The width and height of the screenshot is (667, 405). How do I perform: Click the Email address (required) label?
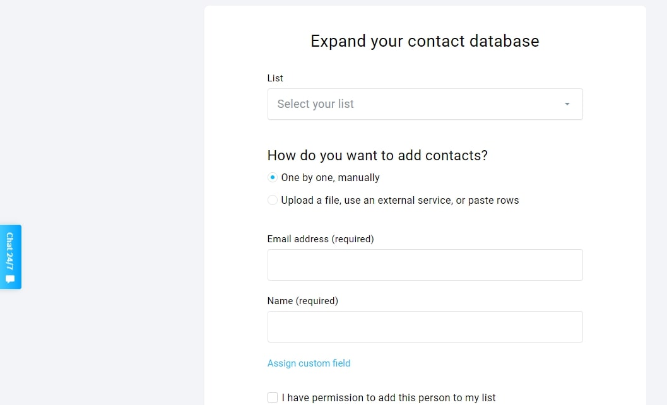(x=321, y=239)
